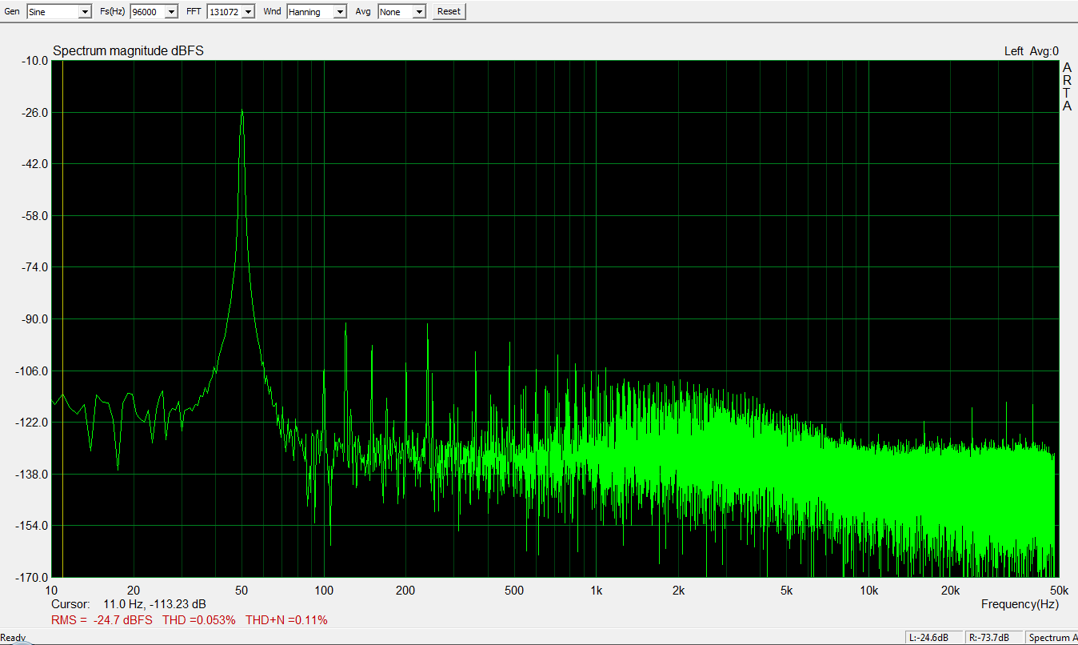Screen dimensions: 1078x645
Task: Click the 'Left Avg:0' channel label
Action: tap(1031, 51)
